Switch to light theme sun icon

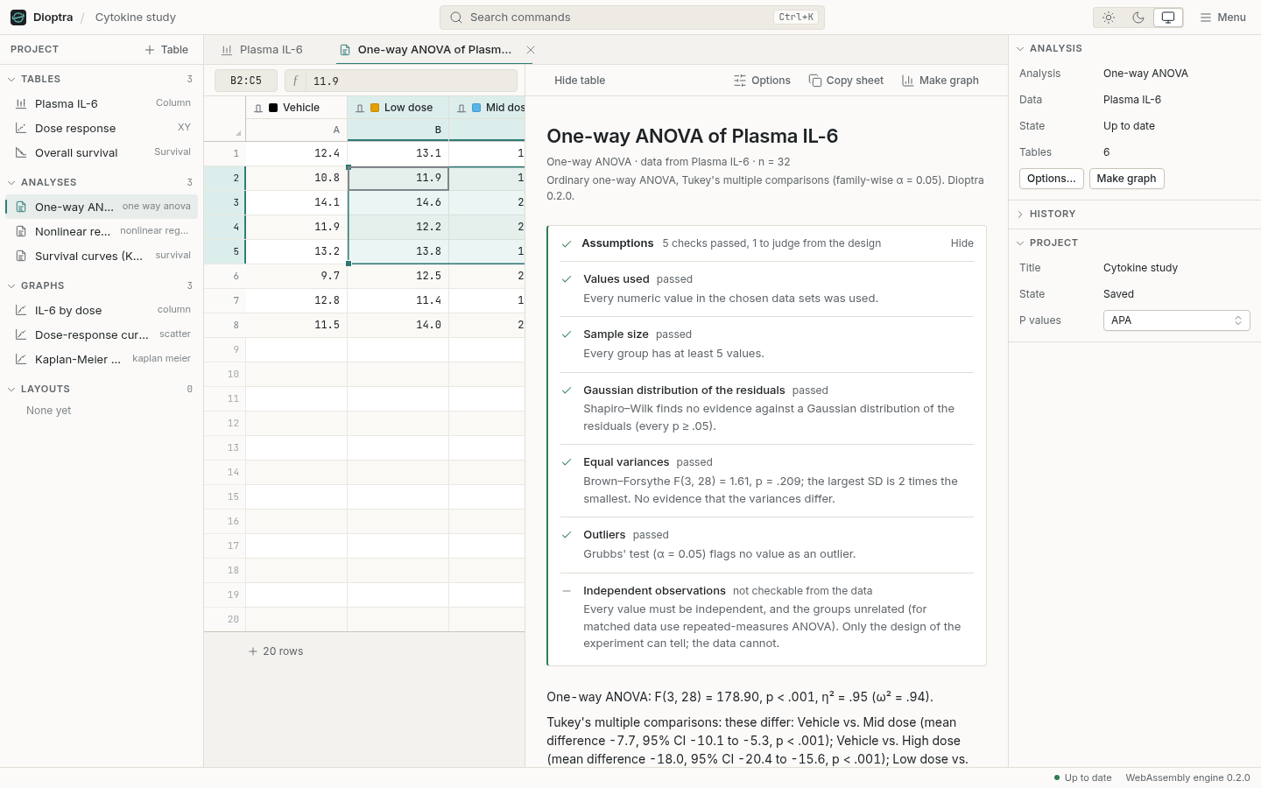pos(1109,18)
